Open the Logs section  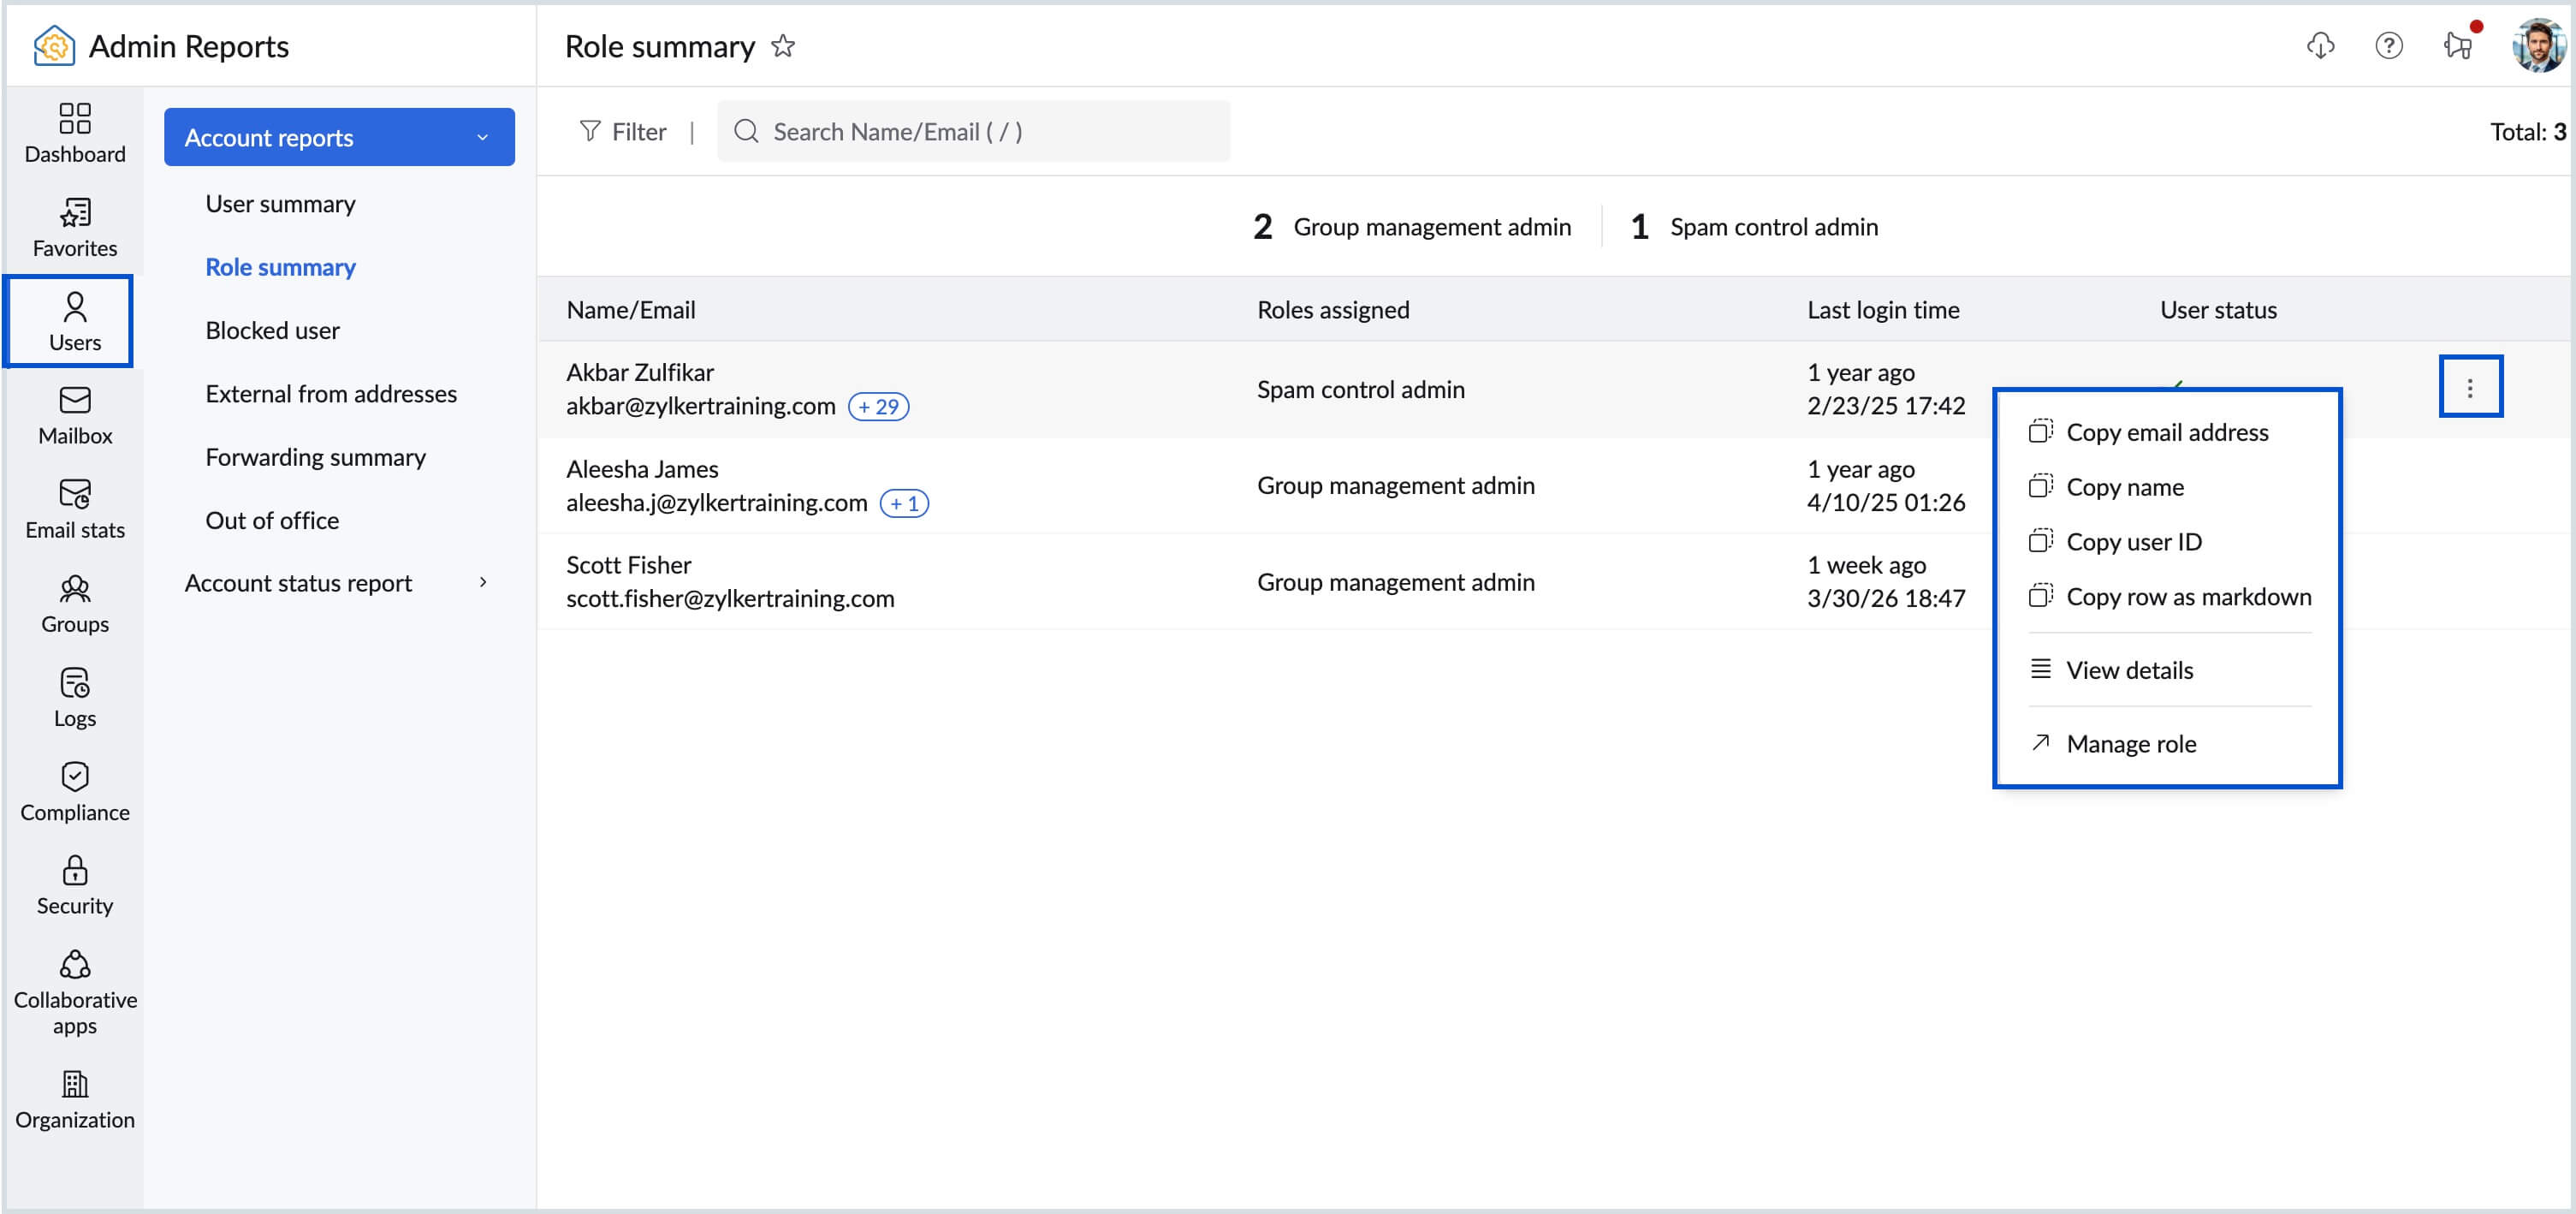[x=74, y=695]
